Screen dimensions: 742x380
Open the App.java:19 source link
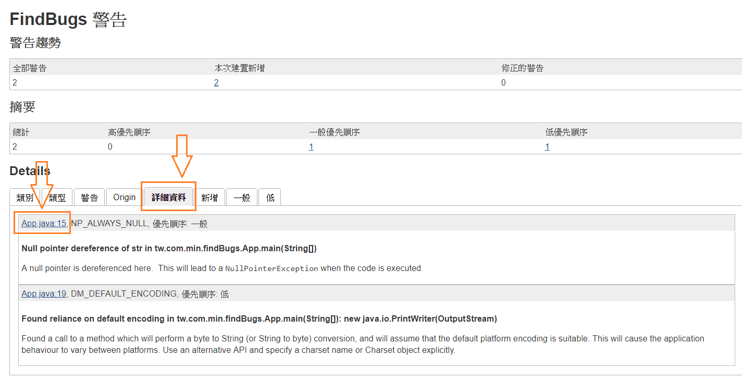(43, 293)
